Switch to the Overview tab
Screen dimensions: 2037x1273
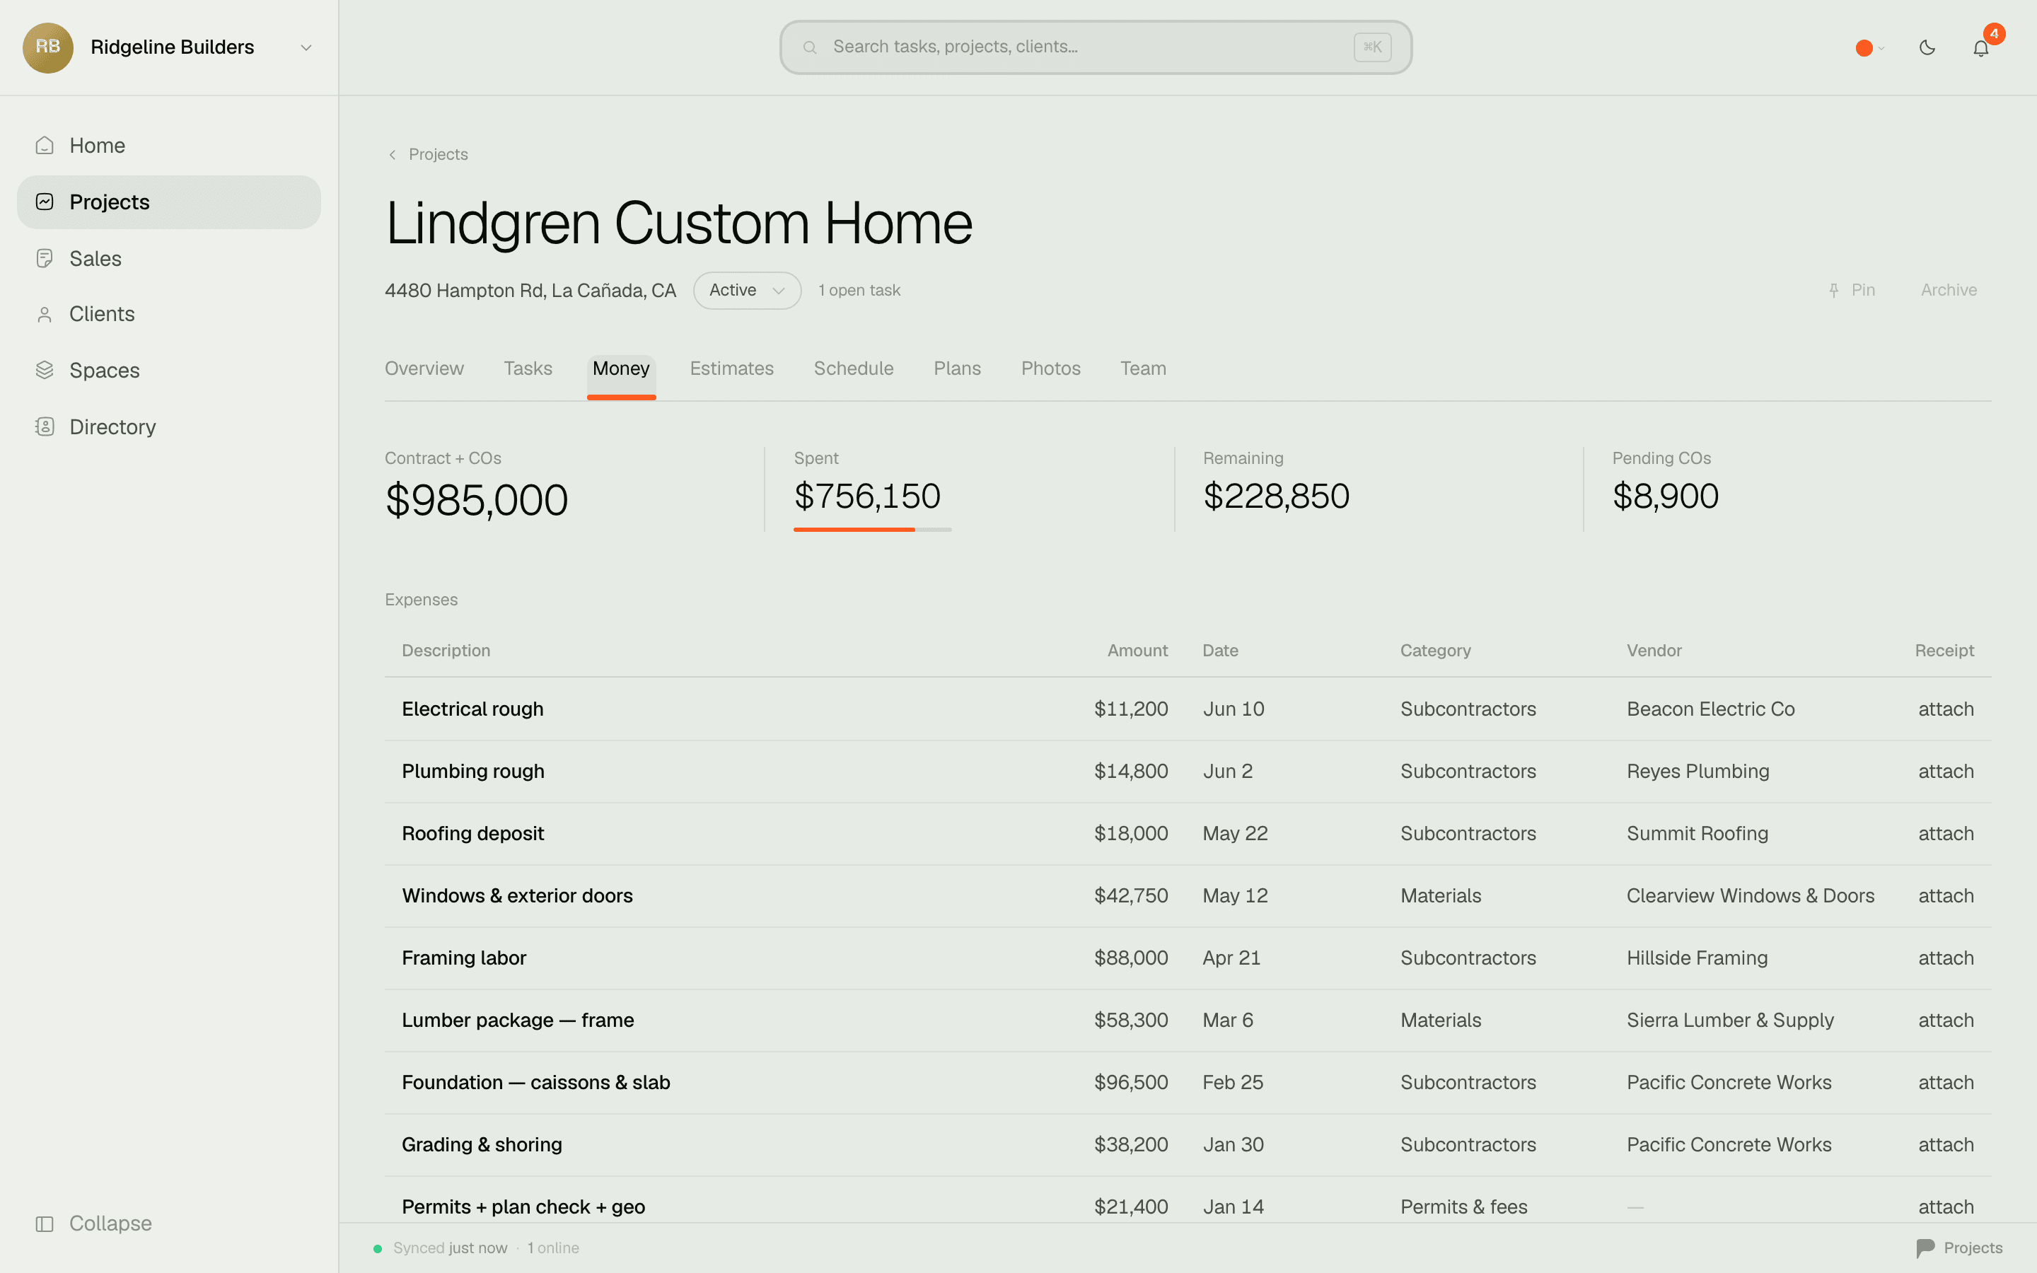click(x=424, y=368)
